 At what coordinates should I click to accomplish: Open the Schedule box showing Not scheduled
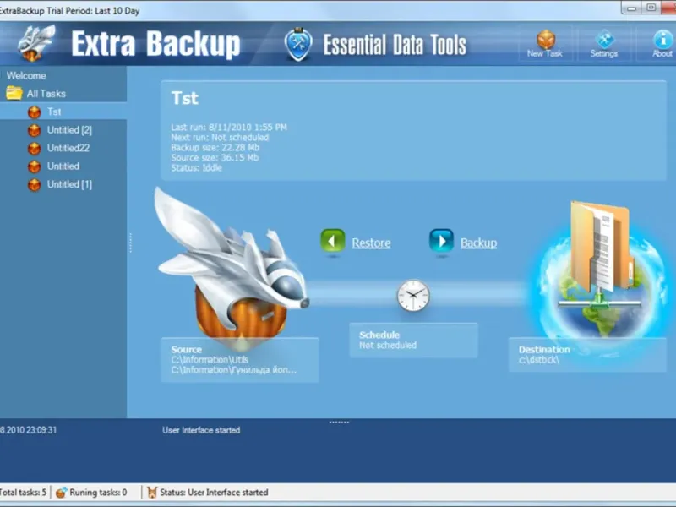[x=413, y=341]
